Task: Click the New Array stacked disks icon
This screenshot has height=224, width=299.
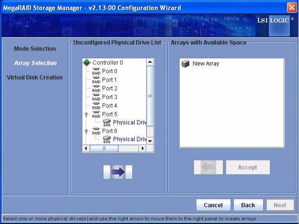Action: click(185, 64)
